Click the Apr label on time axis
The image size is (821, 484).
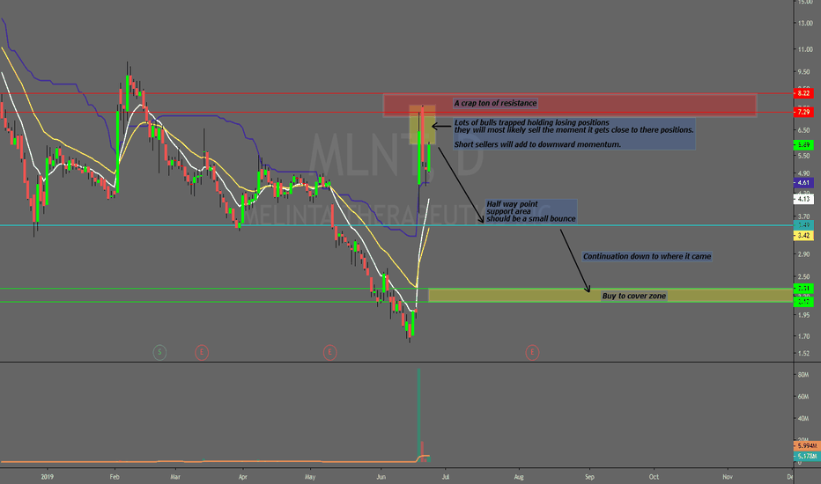pos(242,477)
